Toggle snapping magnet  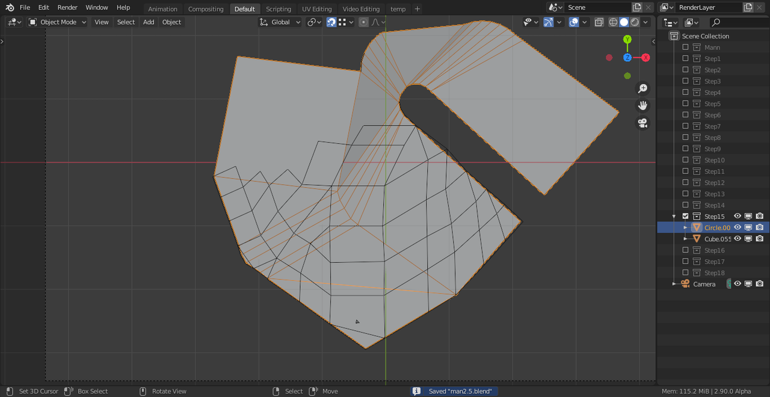[331, 22]
